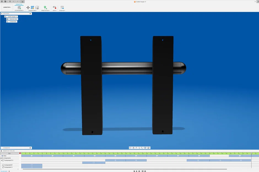Screen dimensions: 259x172
Task: Click the New Storyboard icon
Action: pos(19,8)
